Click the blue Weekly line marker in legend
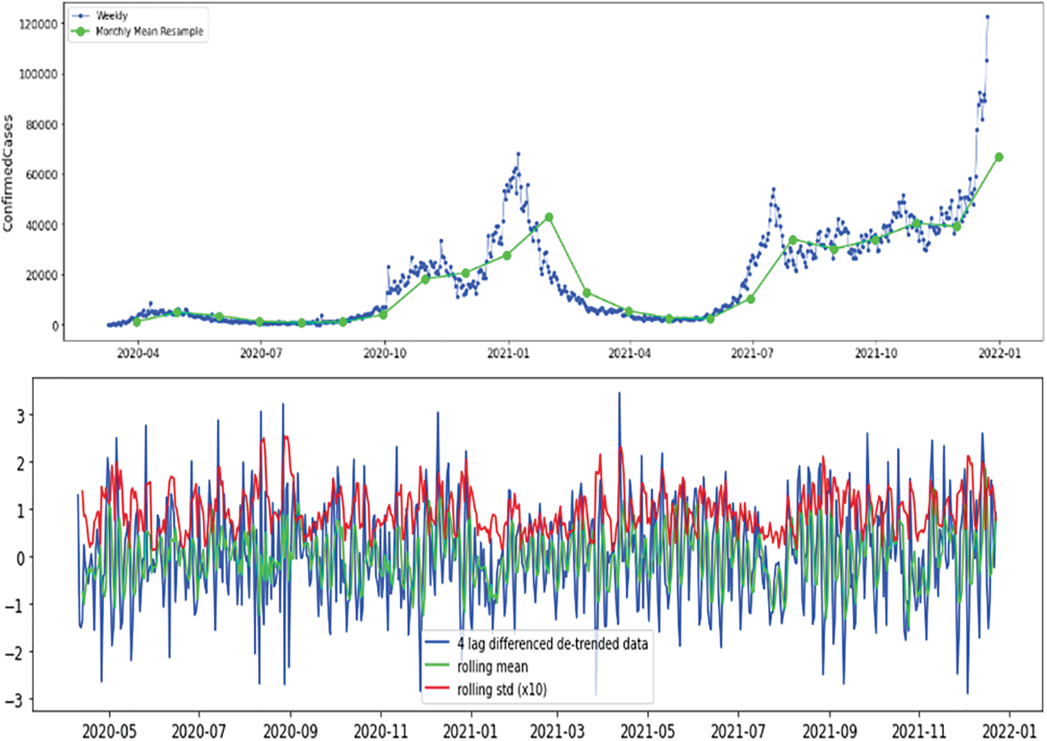Screen dimensions: 1047x741 (80, 16)
